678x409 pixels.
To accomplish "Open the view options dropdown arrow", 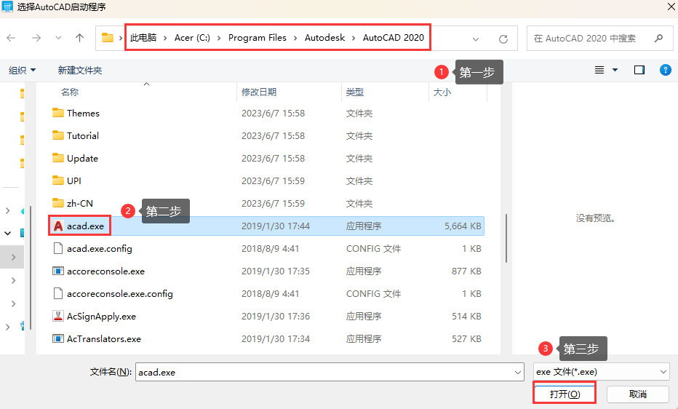I will (x=615, y=70).
